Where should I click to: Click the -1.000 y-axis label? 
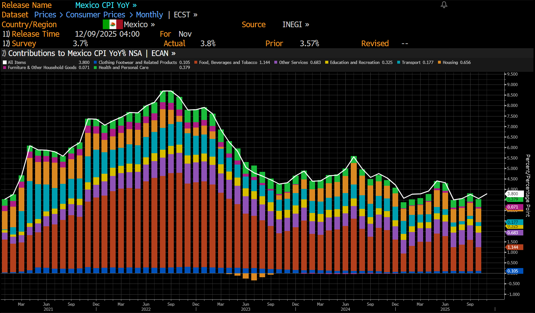coord(513,294)
